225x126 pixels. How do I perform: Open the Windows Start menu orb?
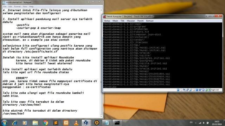pos(4,123)
